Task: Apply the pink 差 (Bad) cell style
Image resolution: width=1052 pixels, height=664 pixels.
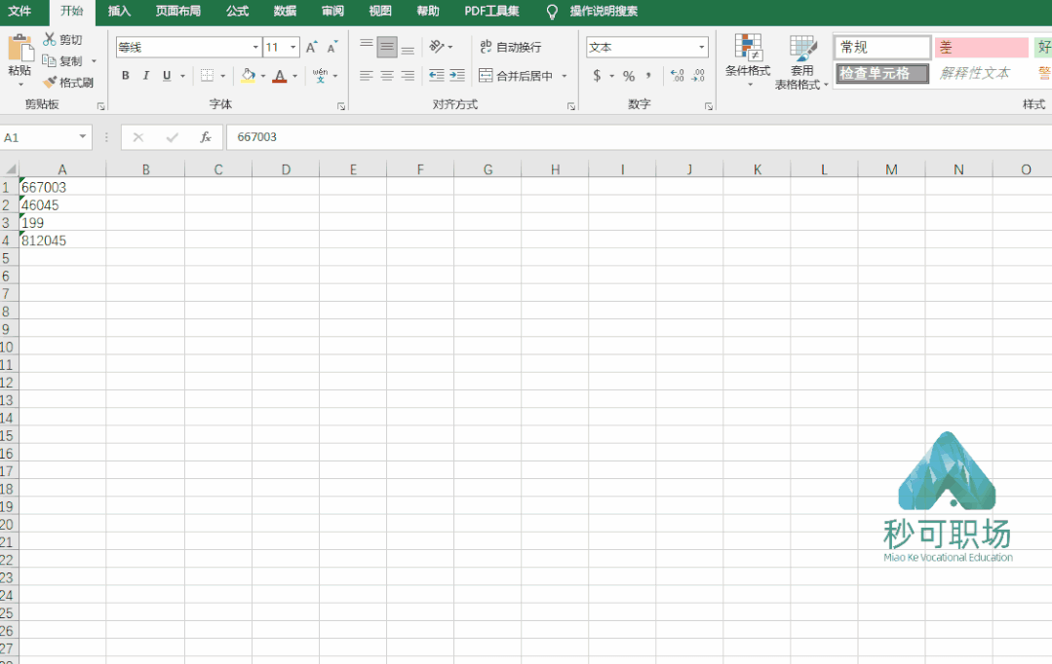Action: 981,48
